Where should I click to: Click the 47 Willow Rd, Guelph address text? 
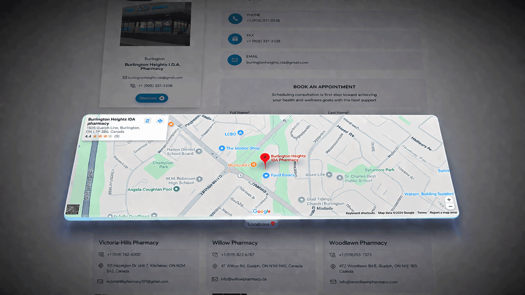click(x=261, y=266)
